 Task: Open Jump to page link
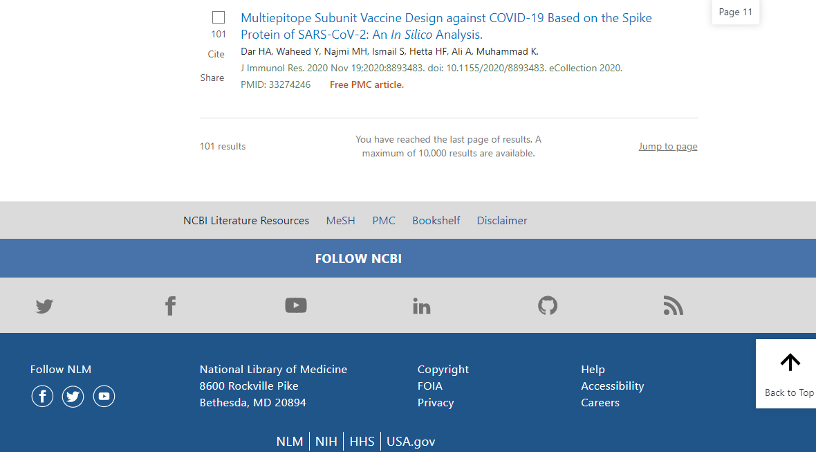click(x=668, y=146)
